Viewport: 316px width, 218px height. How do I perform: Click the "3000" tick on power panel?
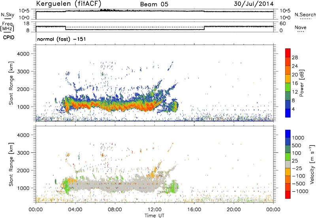(23, 72)
